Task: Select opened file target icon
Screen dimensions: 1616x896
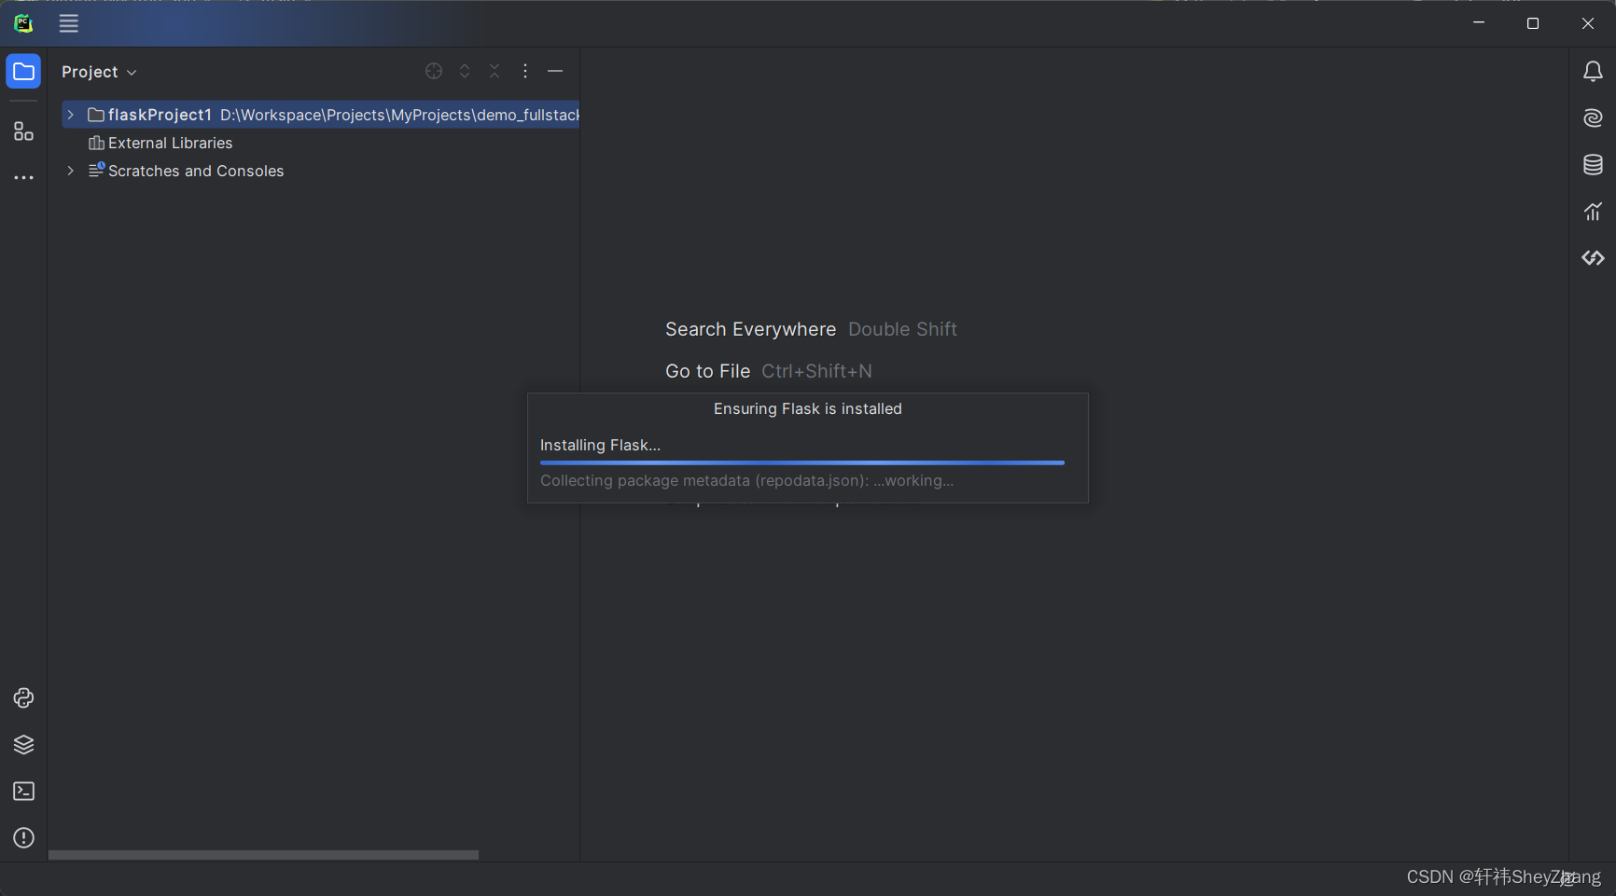Action: [434, 72]
